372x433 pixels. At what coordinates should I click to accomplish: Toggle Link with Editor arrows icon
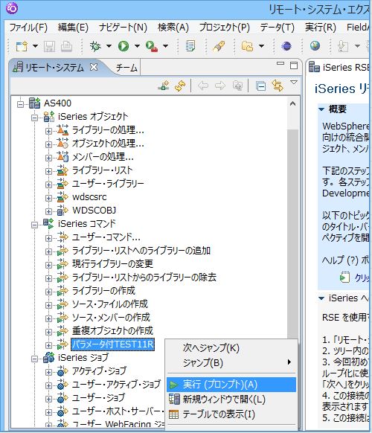[278, 86]
